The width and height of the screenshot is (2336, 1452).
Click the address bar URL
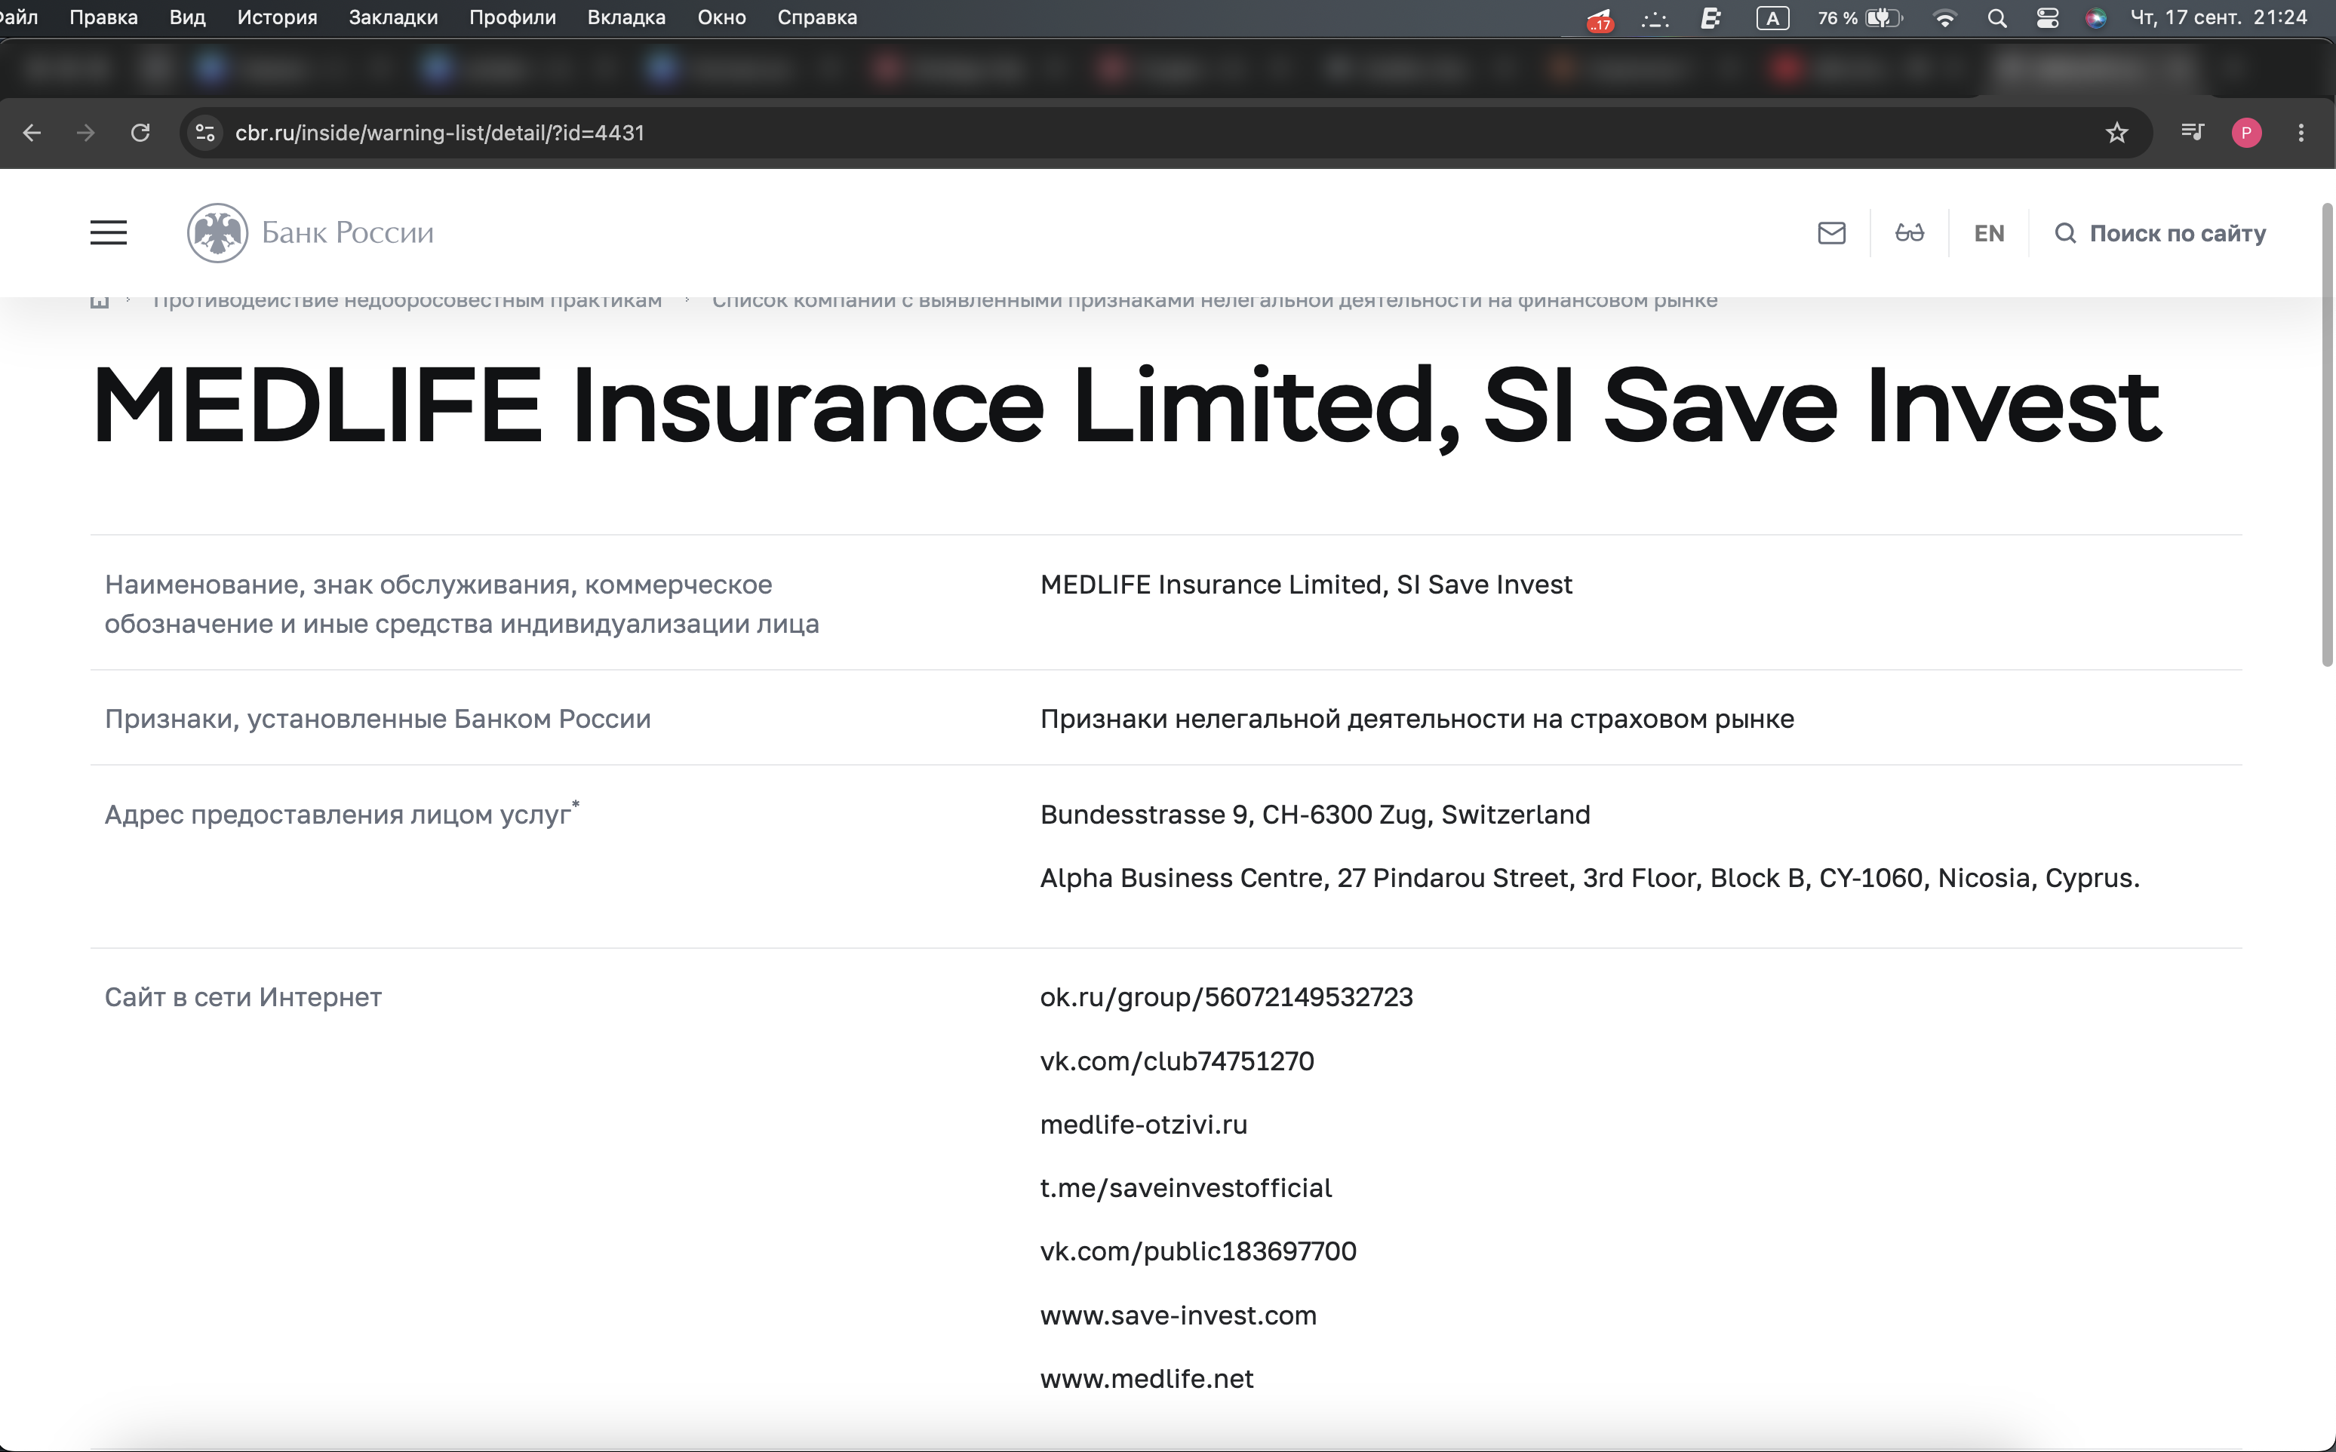(440, 133)
